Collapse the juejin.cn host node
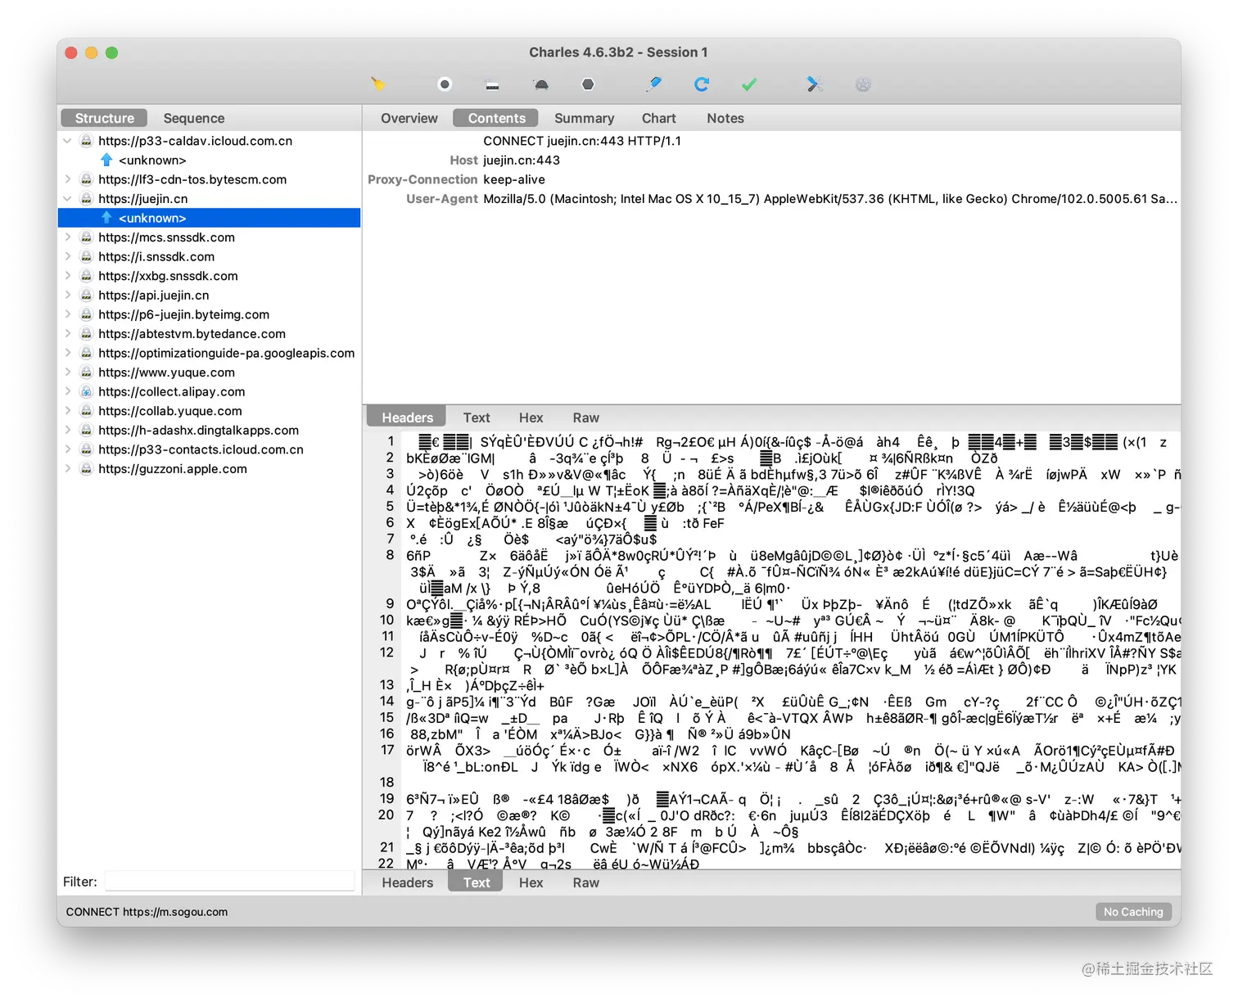 click(67, 199)
